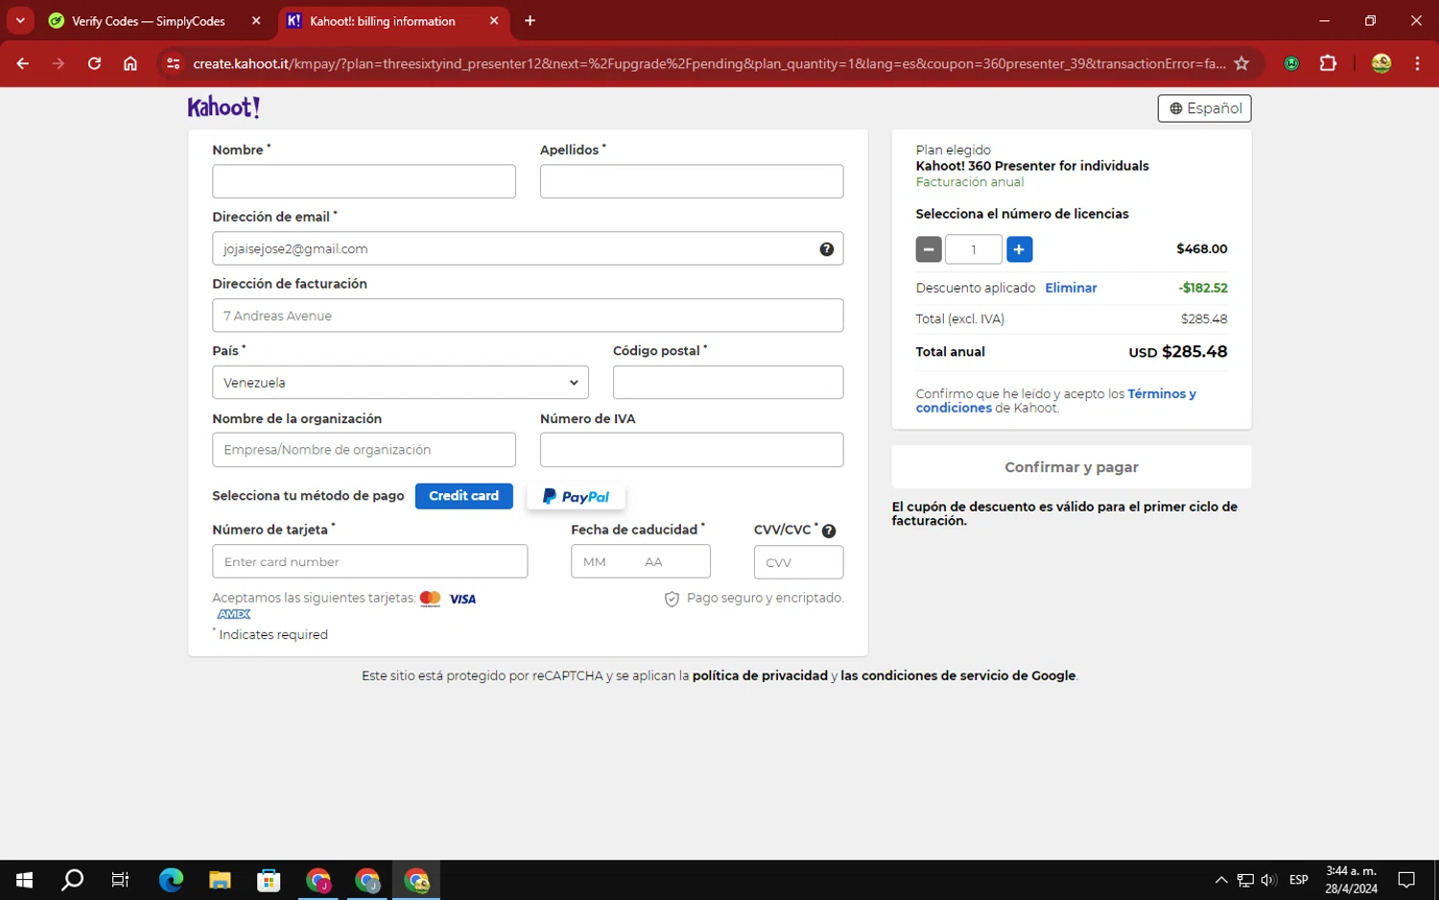The width and height of the screenshot is (1439, 900).
Task: Open the green extension icon in toolbar
Action: [x=1291, y=63]
